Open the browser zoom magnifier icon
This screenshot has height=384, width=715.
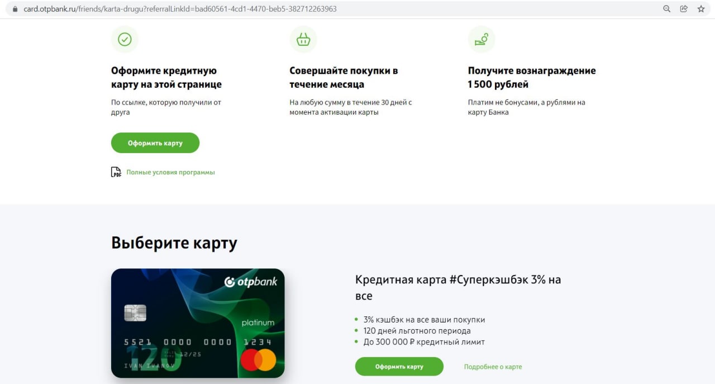pyautogui.click(x=666, y=9)
